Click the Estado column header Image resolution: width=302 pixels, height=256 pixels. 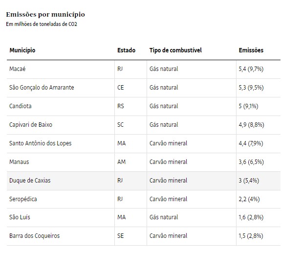pos(126,50)
